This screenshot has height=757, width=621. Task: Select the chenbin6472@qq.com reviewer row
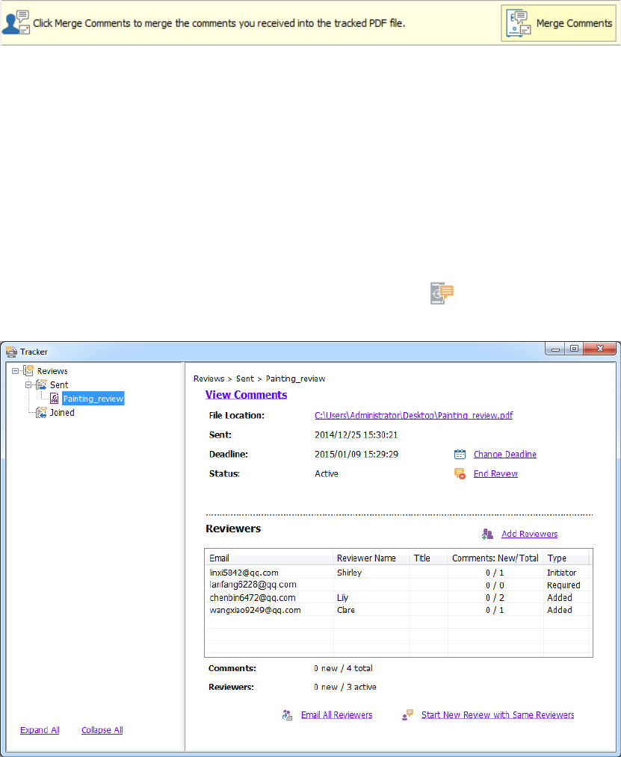(398, 597)
